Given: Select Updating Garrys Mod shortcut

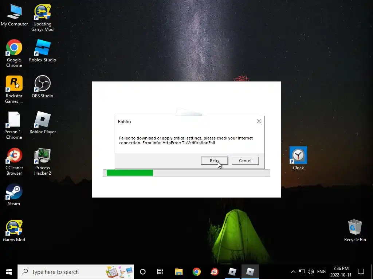Looking at the screenshot, I should click(42, 18).
